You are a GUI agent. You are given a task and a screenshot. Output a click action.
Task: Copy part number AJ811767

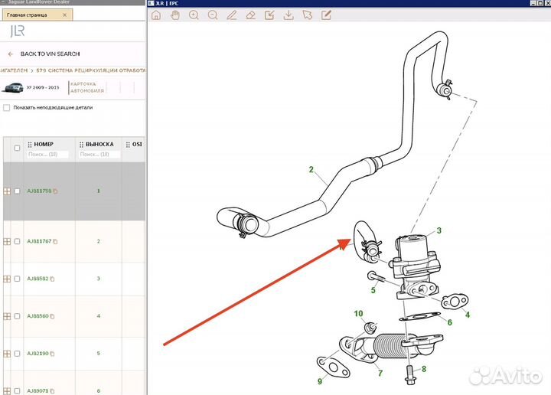(56, 241)
